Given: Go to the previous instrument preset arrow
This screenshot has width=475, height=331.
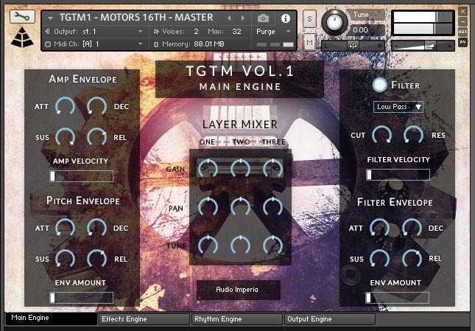Looking at the screenshot, I should (230, 18).
